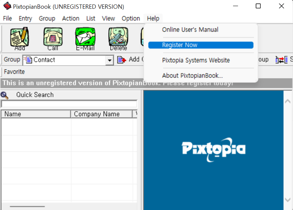Close the Help menu
Image resolution: width=293 pixels, height=210 pixels.
coord(153,19)
